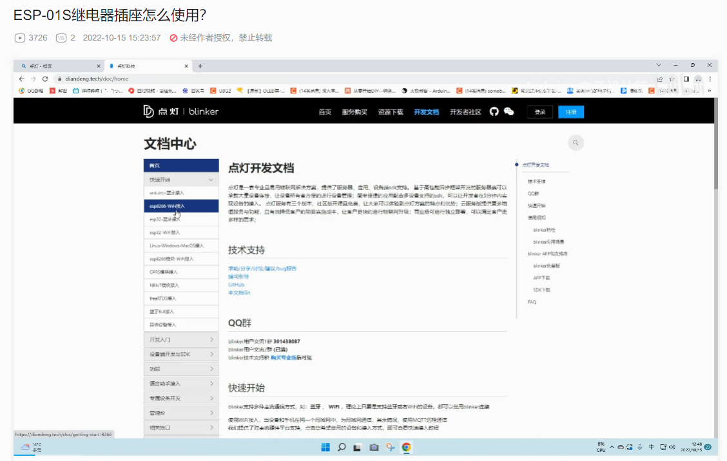Open the Windows Start button

tap(325, 447)
